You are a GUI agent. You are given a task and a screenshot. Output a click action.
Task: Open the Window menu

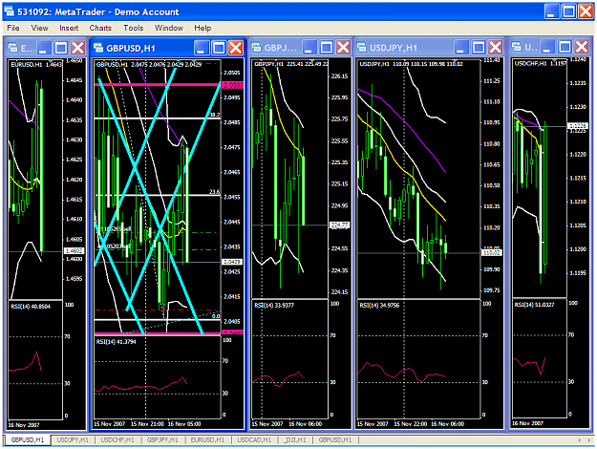[x=169, y=28]
